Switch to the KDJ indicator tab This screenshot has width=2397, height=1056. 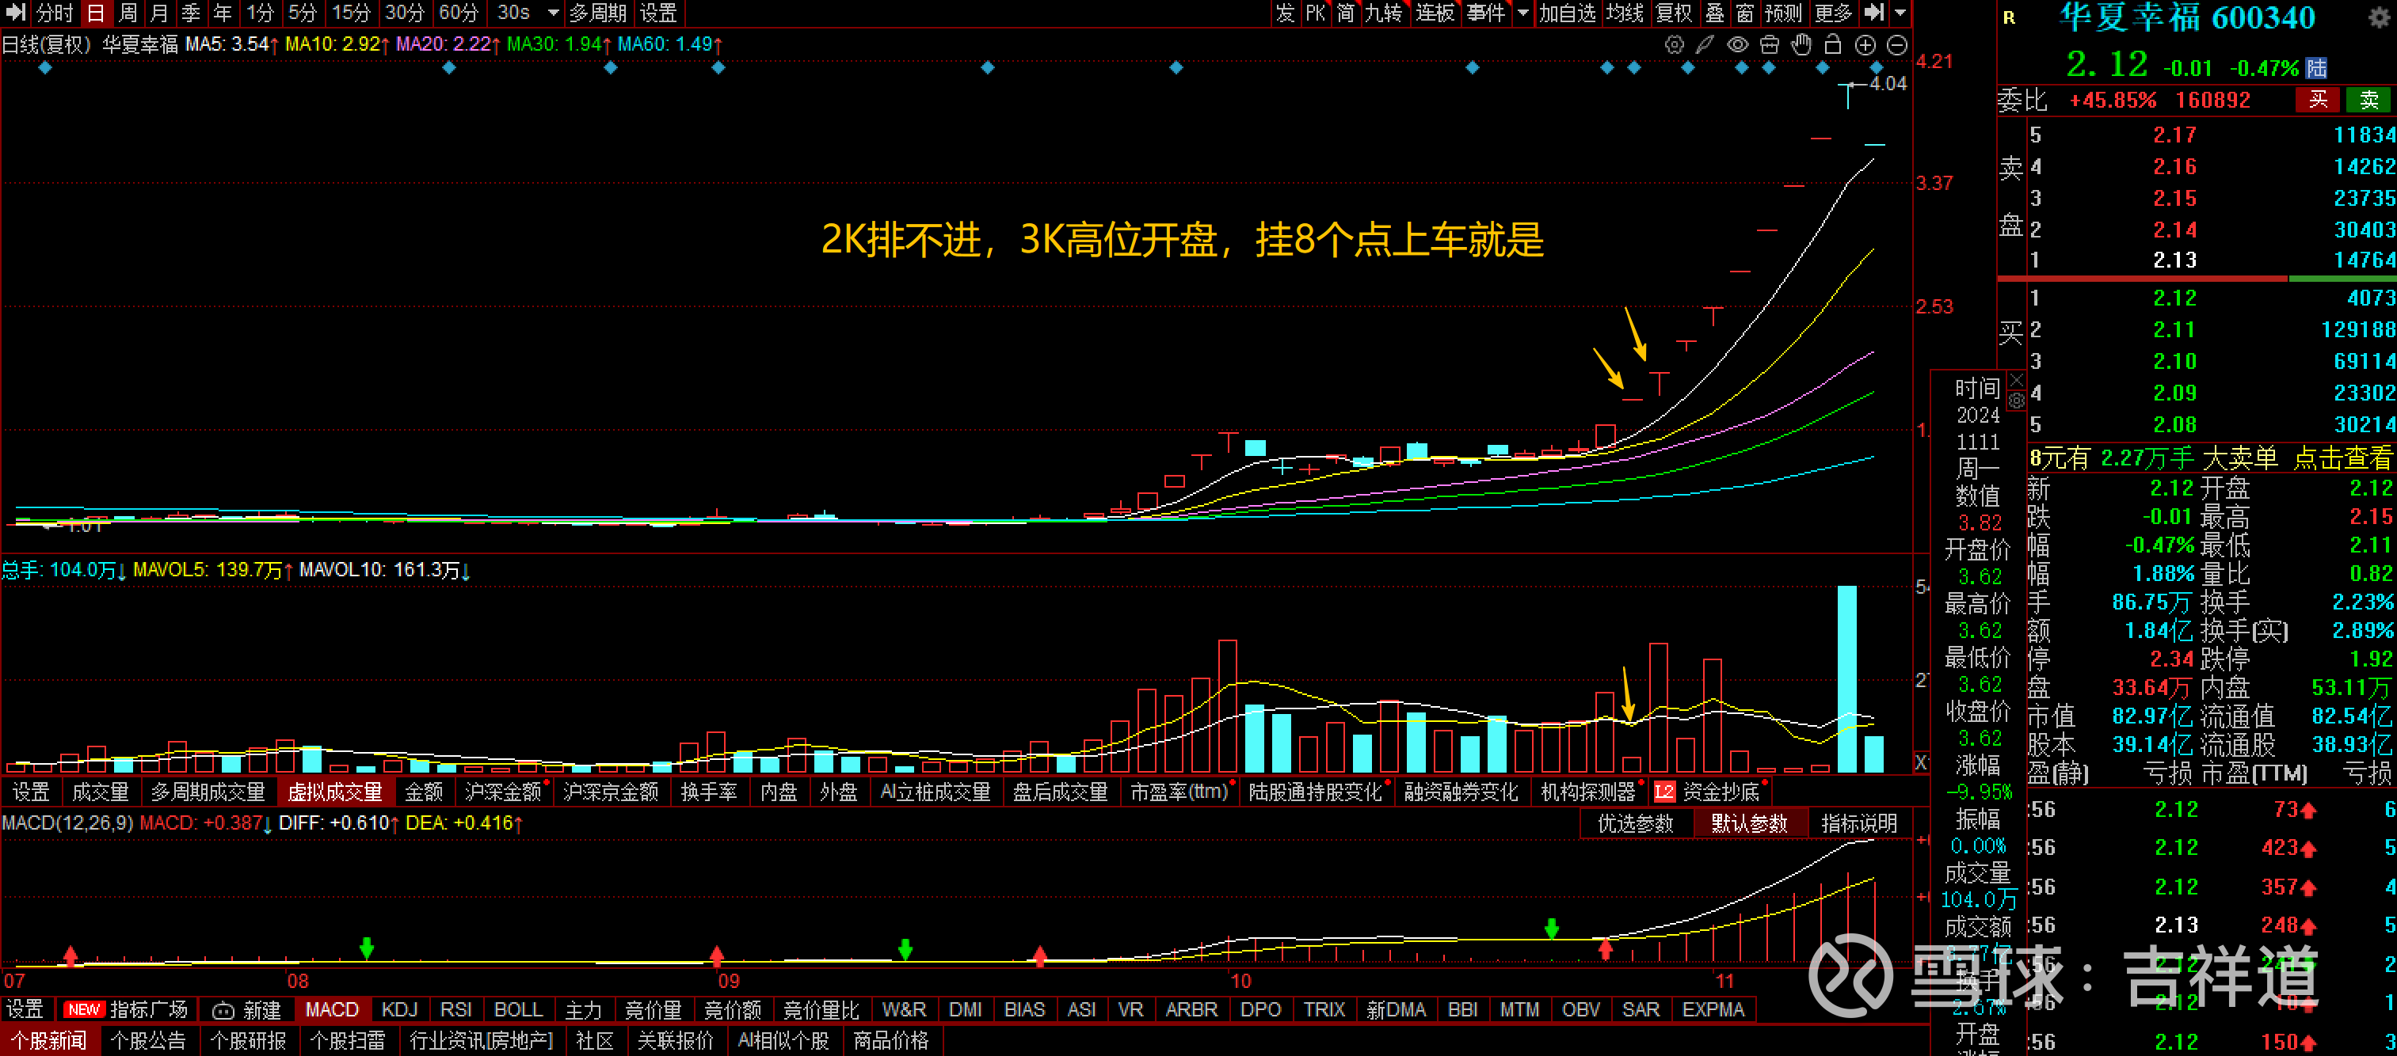[399, 1009]
